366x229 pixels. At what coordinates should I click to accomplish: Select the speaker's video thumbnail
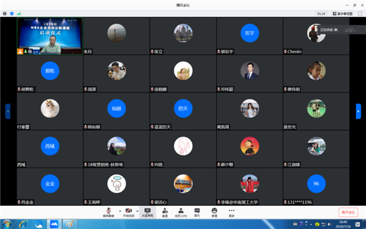click(50, 36)
